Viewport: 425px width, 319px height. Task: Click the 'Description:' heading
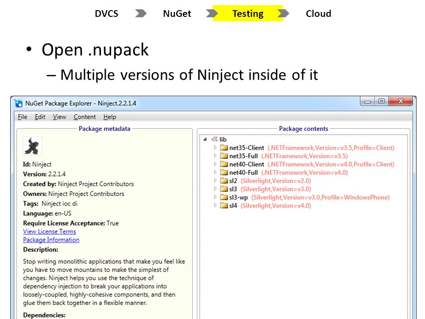pos(41,249)
